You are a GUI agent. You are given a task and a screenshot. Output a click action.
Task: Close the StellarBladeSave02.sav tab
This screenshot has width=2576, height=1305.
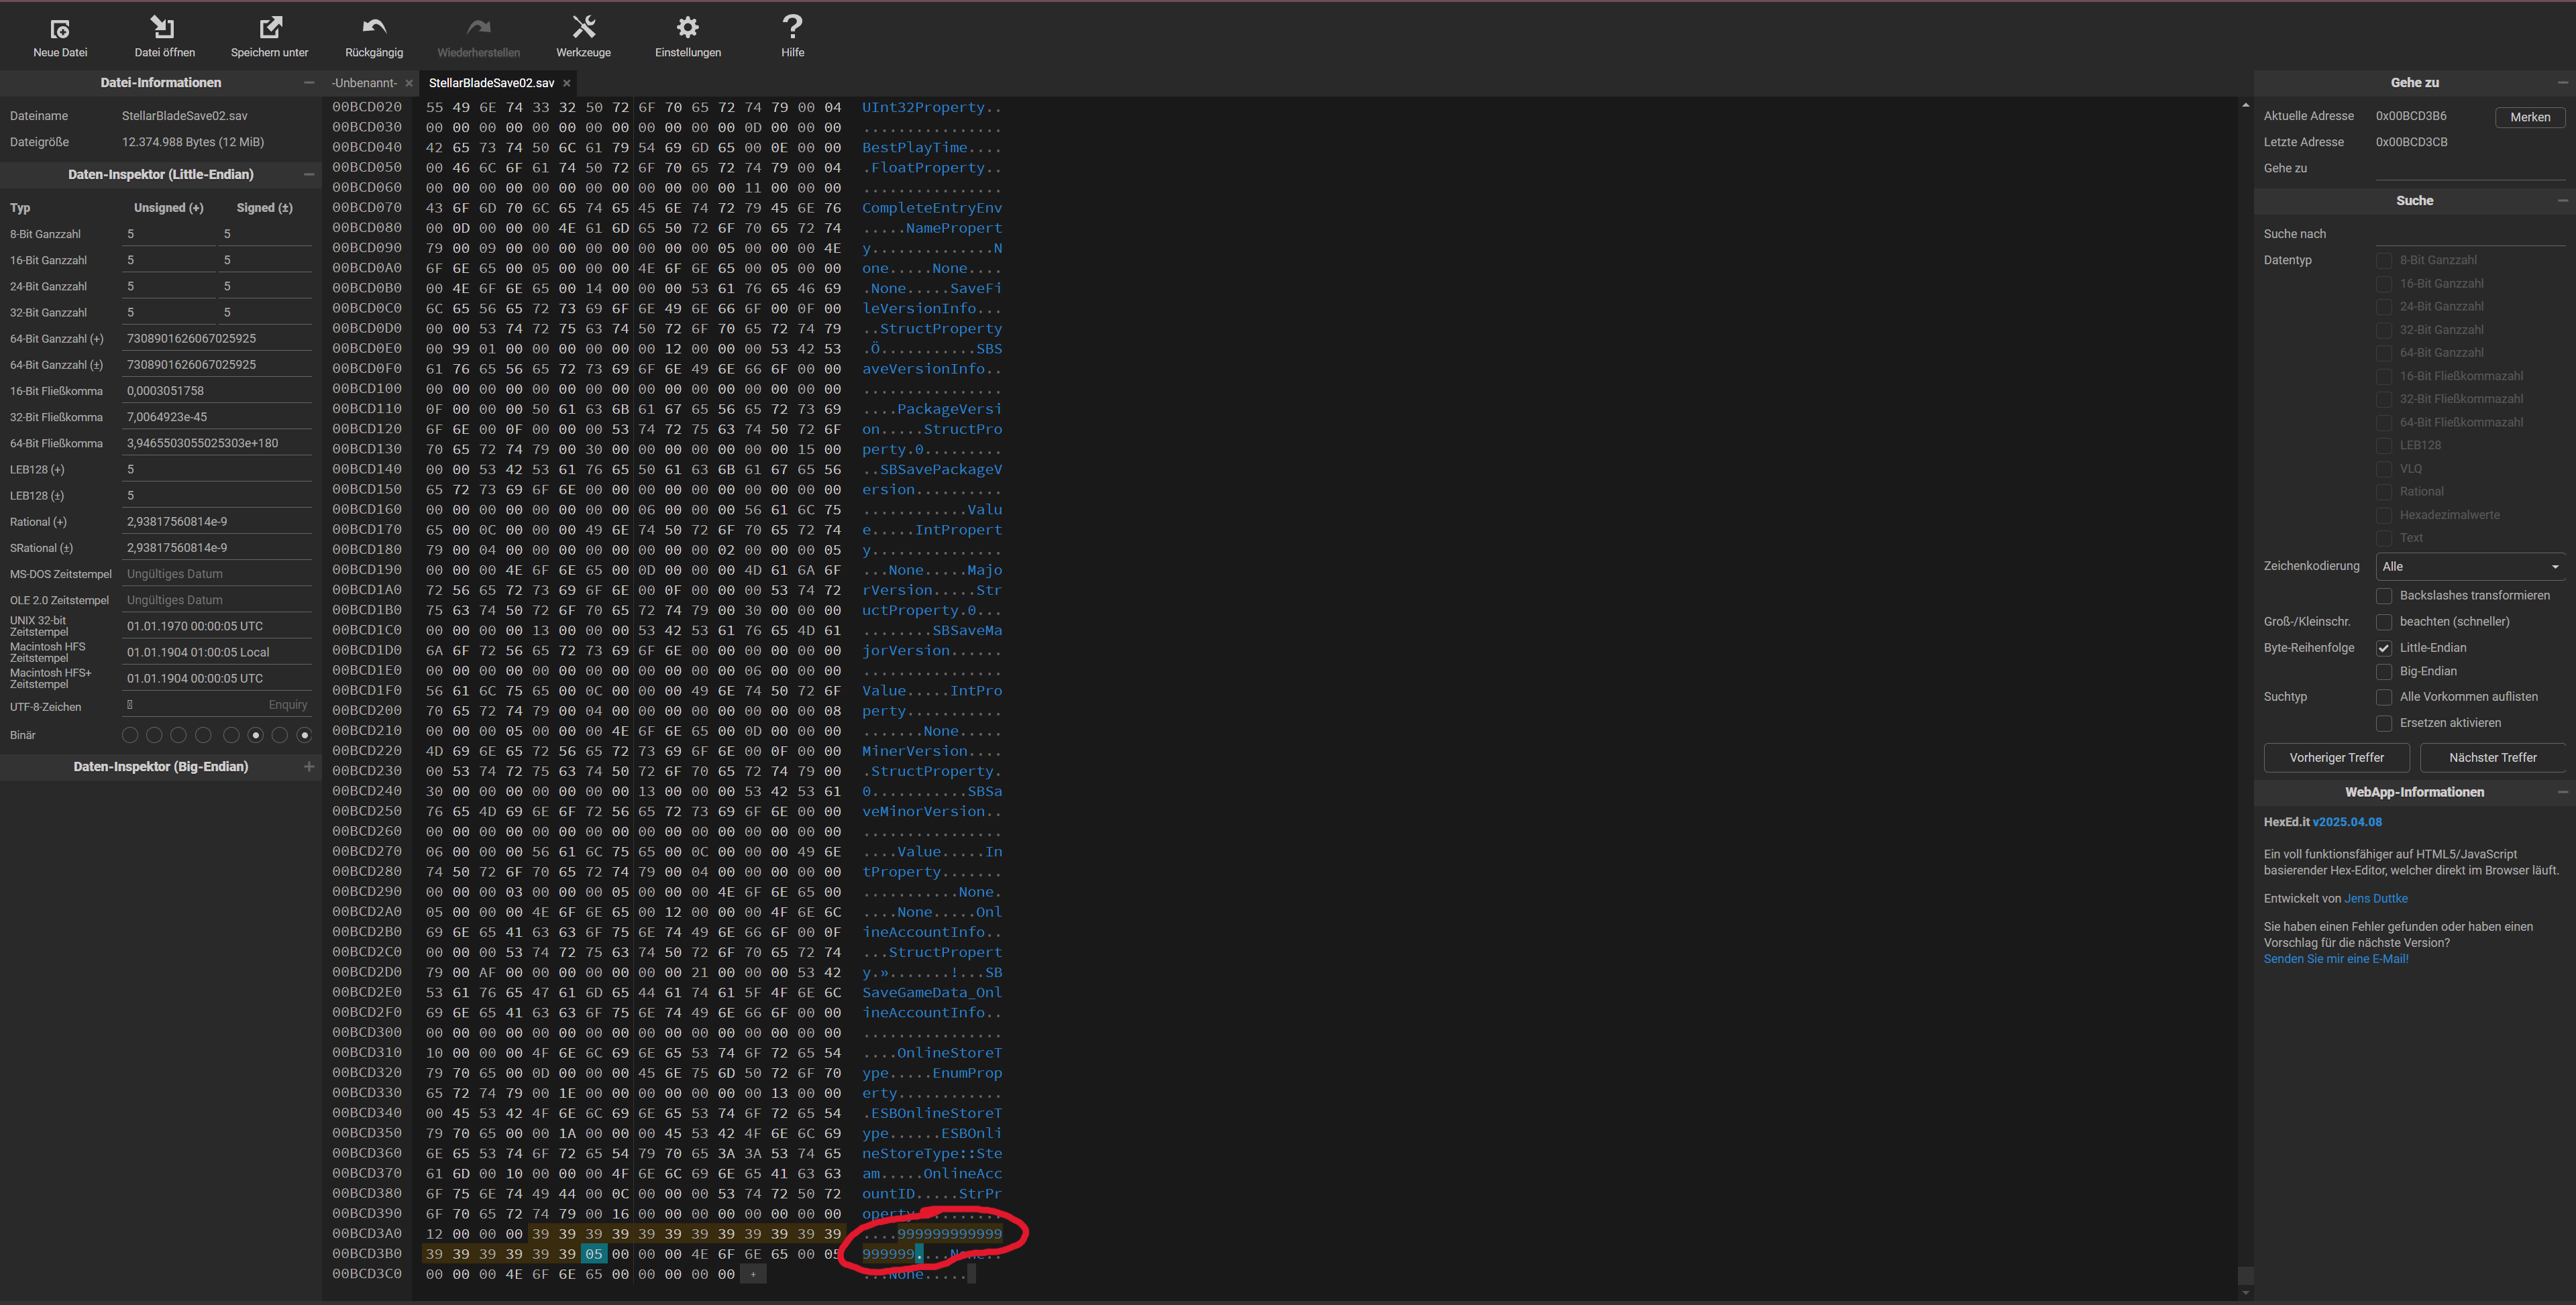[x=567, y=83]
